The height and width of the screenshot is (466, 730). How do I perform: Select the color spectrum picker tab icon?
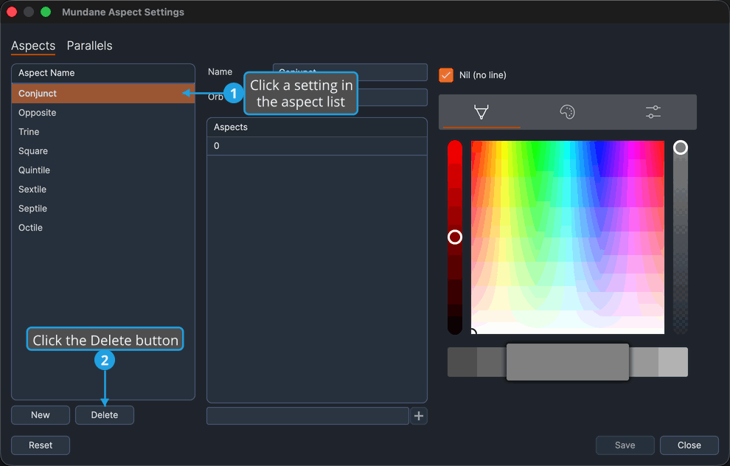481,112
